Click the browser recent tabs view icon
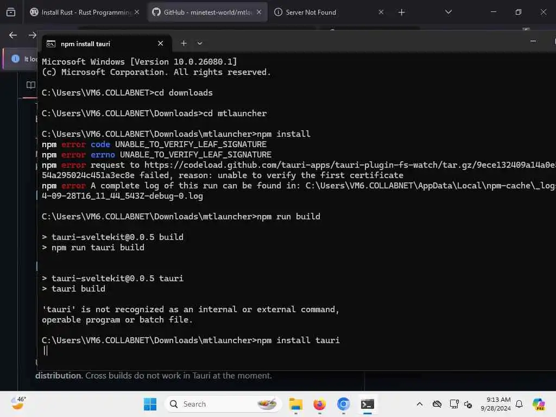 click(11, 12)
